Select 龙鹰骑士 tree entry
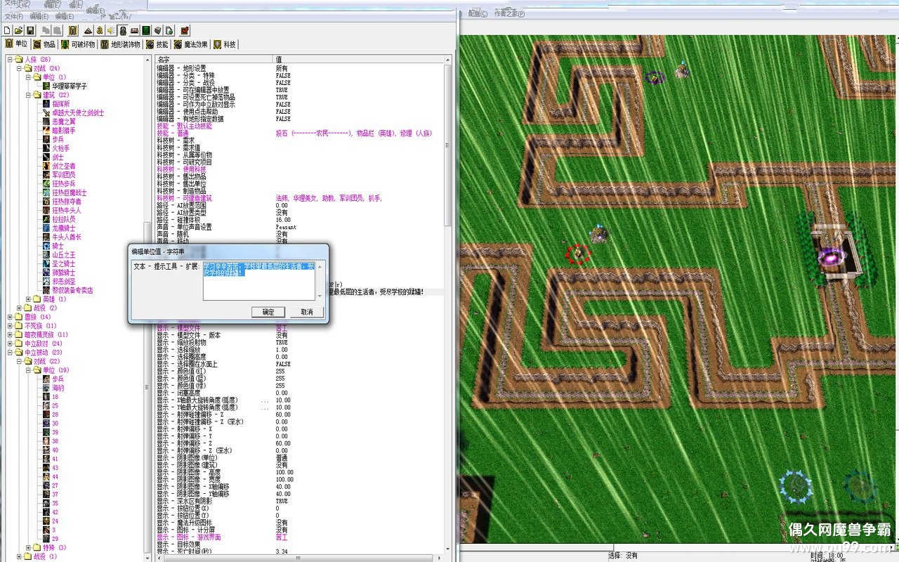 tap(63, 228)
